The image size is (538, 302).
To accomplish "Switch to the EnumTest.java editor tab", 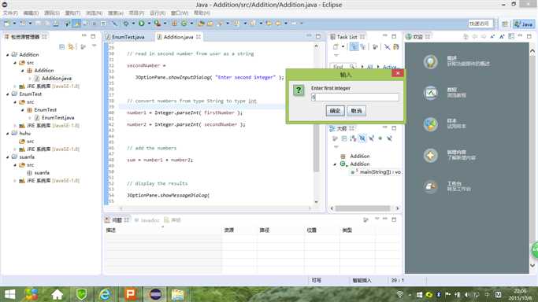I will click(x=128, y=37).
